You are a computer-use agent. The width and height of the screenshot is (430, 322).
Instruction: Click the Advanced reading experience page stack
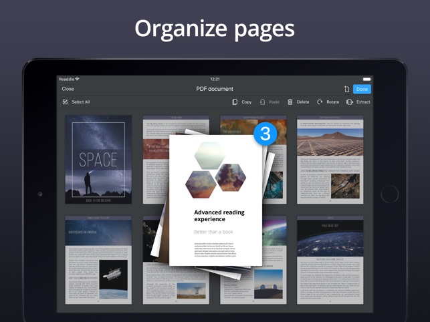pyautogui.click(x=215, y=200)
